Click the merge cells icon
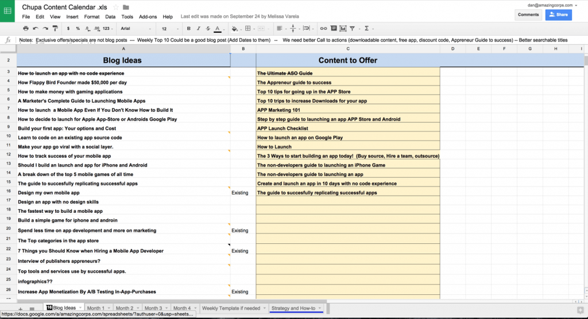Image resolution: width=588 pixels, height=319 pixels. click(261, 29)
